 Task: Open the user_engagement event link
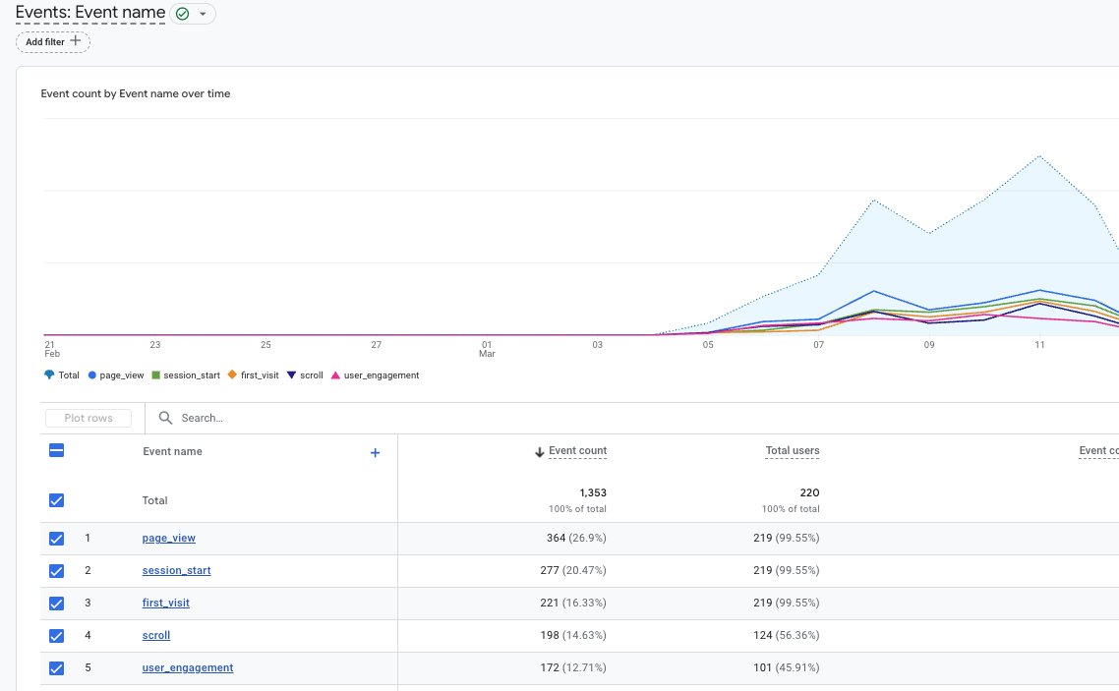click(188, 667)
